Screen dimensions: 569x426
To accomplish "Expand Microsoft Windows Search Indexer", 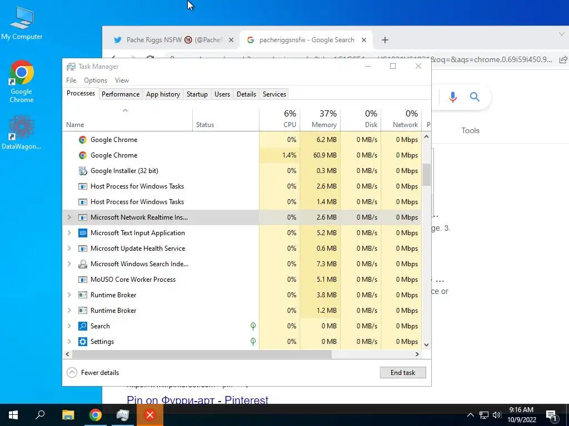I will click(x=69, y=263).
